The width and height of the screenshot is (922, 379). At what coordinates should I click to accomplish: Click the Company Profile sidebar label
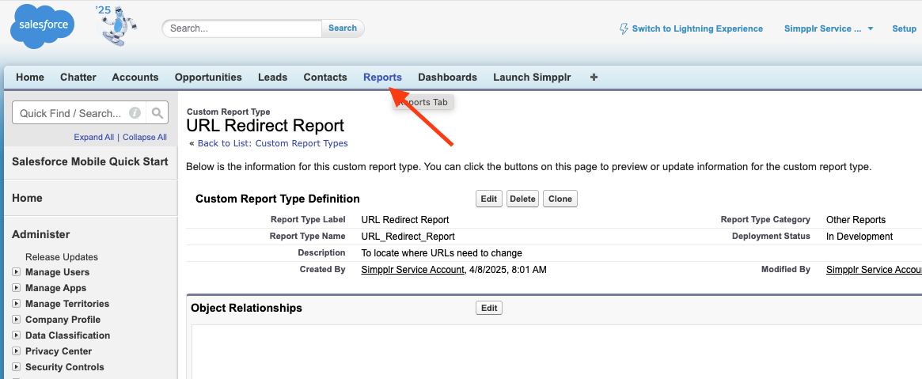63,320
